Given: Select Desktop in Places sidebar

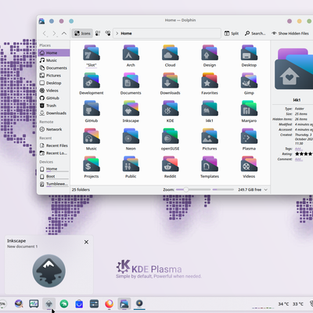Looking at the screenshot, I should coord(54,83).
